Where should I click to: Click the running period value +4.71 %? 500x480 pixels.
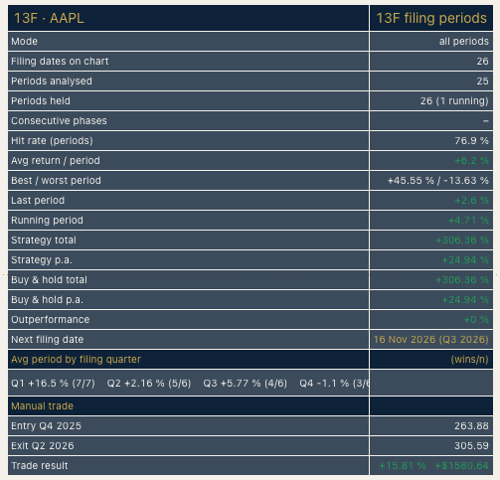point(468,221)
